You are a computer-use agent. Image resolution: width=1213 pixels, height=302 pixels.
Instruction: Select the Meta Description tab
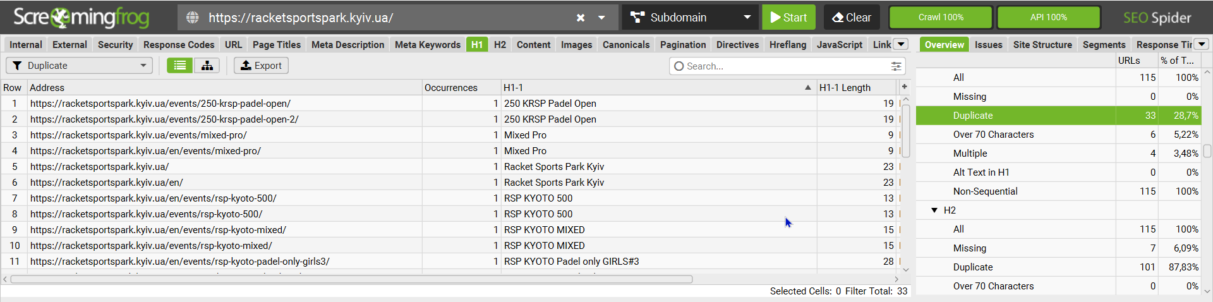(347, 44)
